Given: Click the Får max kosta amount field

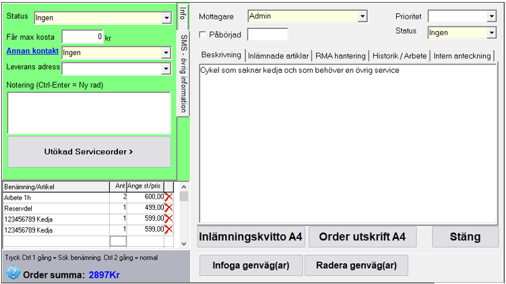Looking at the screenshot, I should coord(82,36).
